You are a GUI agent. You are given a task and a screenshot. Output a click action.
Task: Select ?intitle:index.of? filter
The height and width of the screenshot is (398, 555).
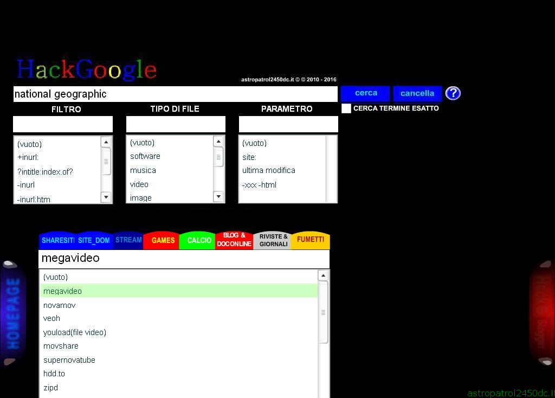59,172
